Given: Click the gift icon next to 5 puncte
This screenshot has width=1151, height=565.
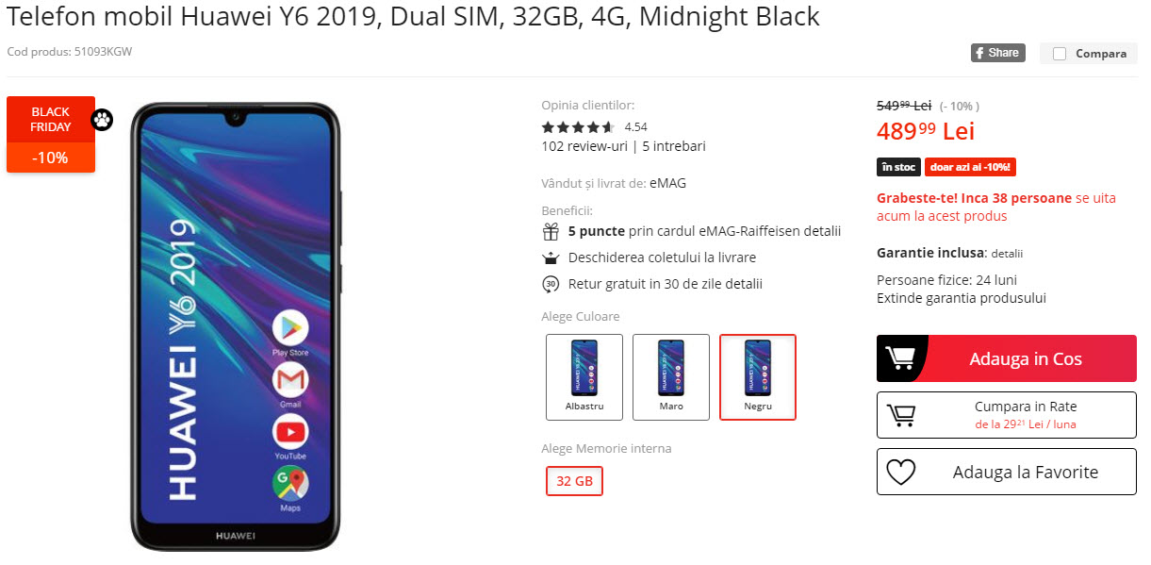Looking at the screenshot, I should [x=551, y=231].
